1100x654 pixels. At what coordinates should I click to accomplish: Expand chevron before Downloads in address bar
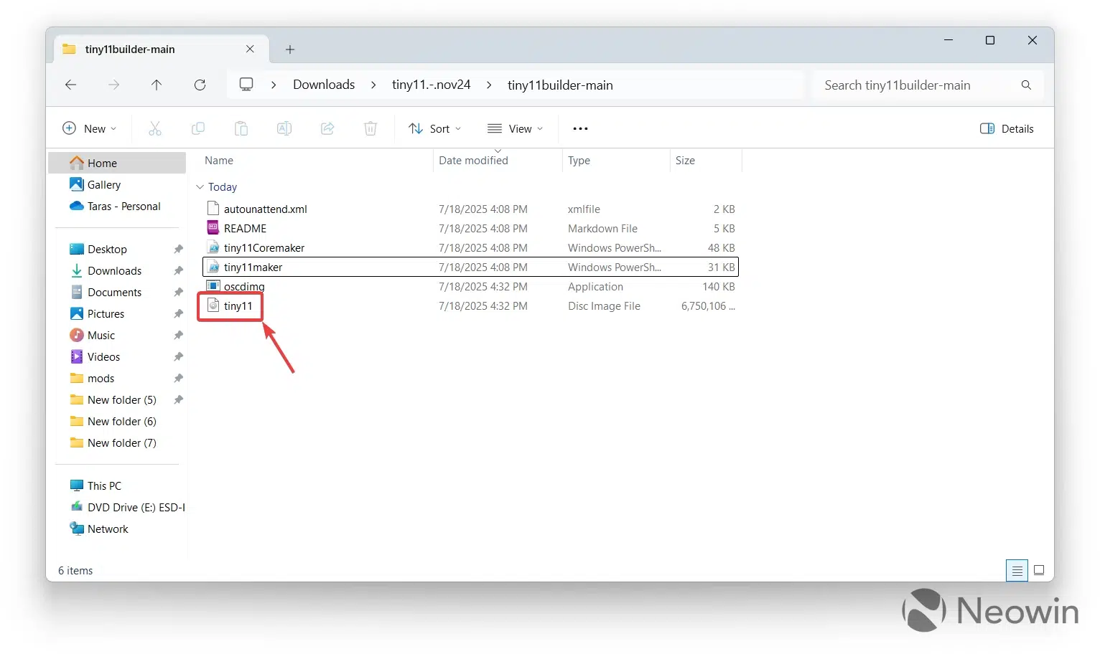pos(274,85)
